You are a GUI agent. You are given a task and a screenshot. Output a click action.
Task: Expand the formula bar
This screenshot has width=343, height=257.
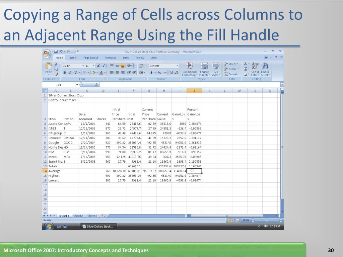coord(282,85)
